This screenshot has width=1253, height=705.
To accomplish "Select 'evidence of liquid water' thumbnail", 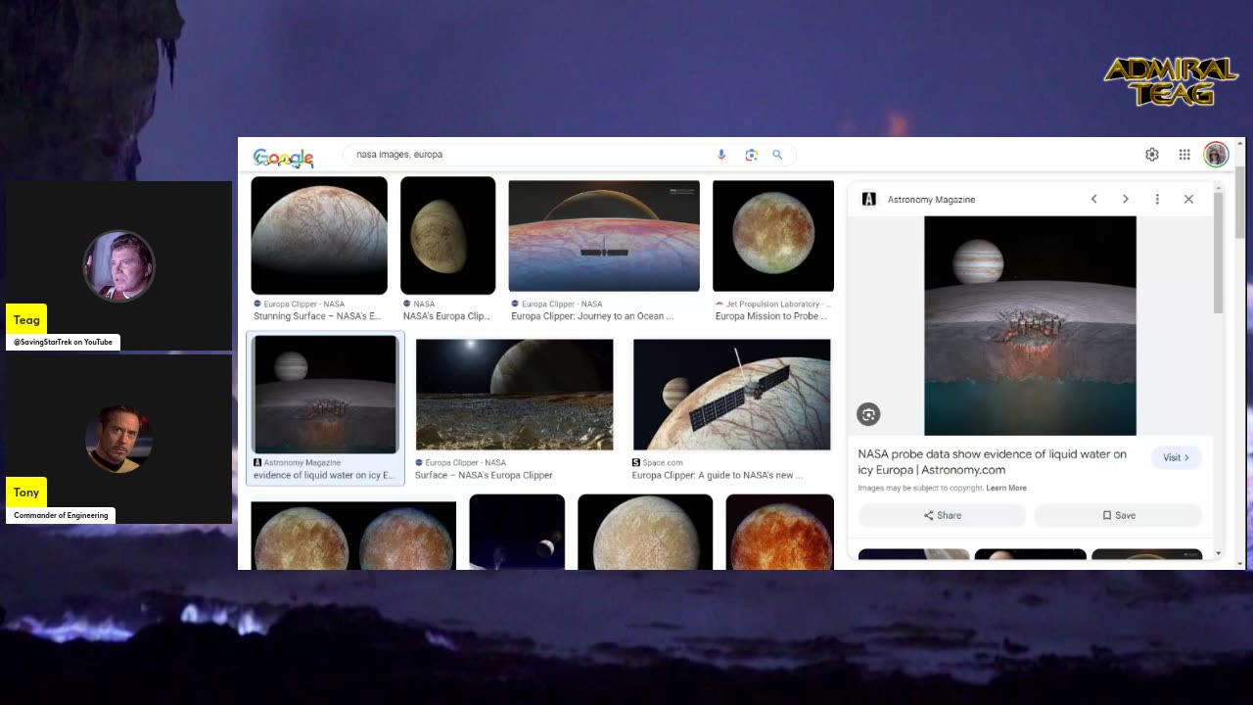I will pos(325,395).
